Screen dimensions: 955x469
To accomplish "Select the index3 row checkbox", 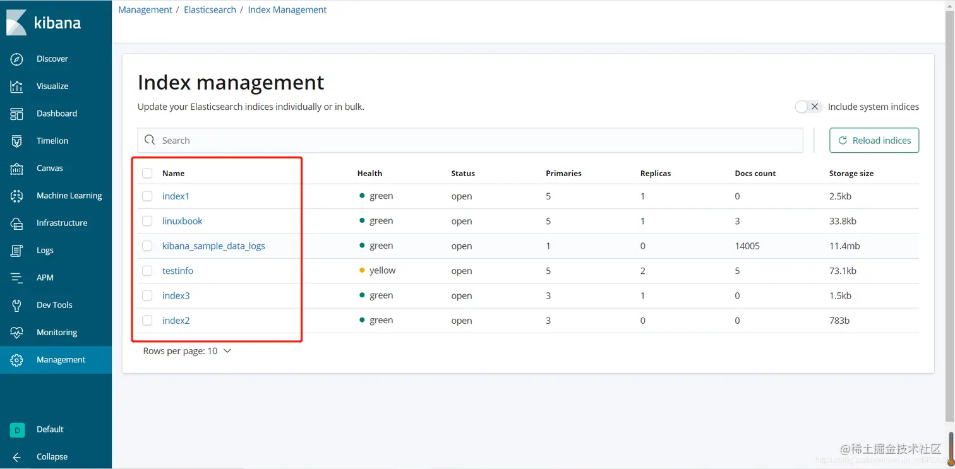I will coord(147,295).
